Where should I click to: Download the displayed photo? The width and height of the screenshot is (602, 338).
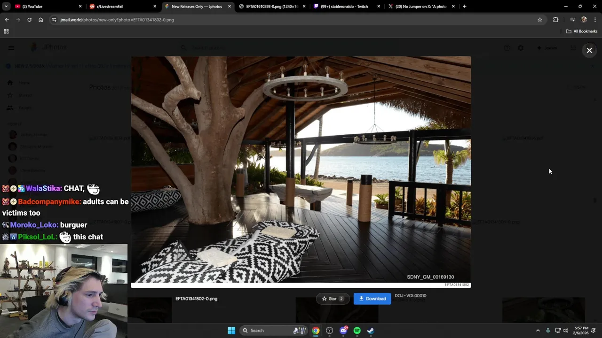[372, 299]
